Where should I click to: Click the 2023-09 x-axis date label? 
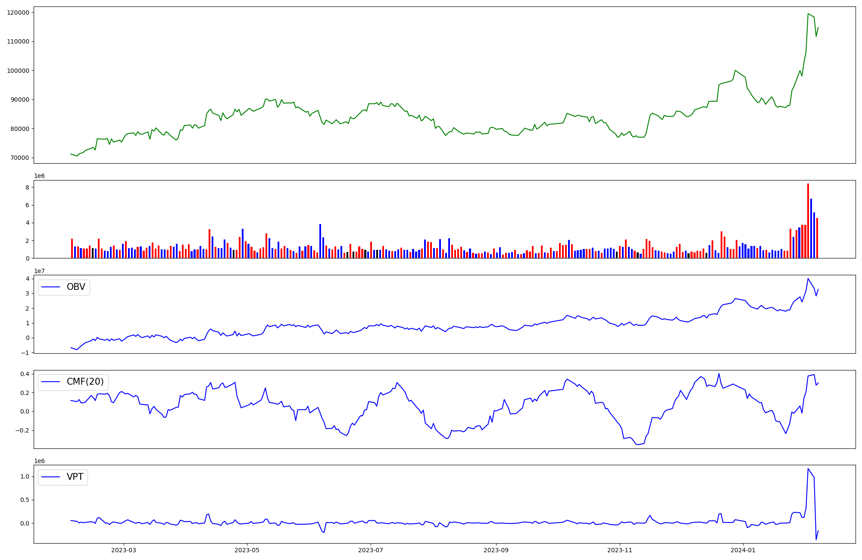[x=496, y=550]
